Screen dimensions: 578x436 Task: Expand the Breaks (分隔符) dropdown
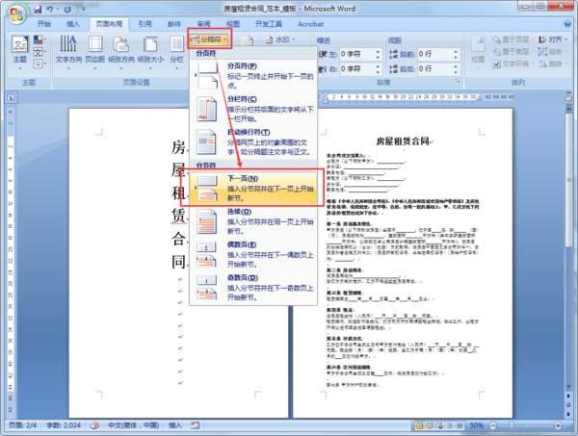pyautogui.click(x=209, y=39)
